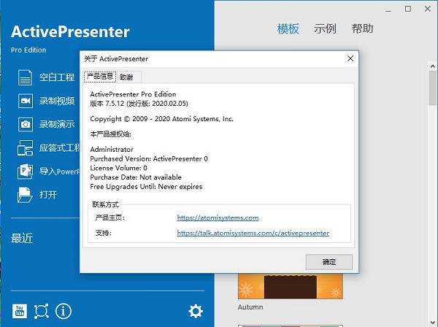The width and height of the screenshot is (438, 327).
Task: Click the info icon in start page
Action: (x=64, y=311)
